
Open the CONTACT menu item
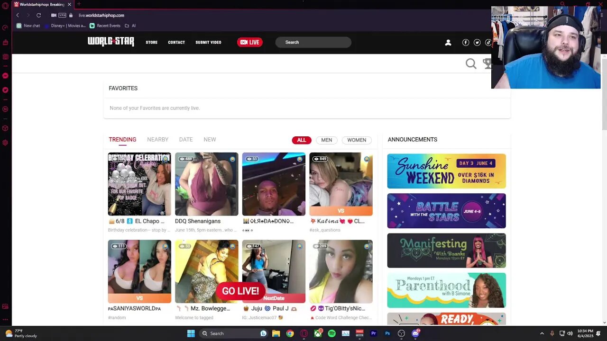176,42
